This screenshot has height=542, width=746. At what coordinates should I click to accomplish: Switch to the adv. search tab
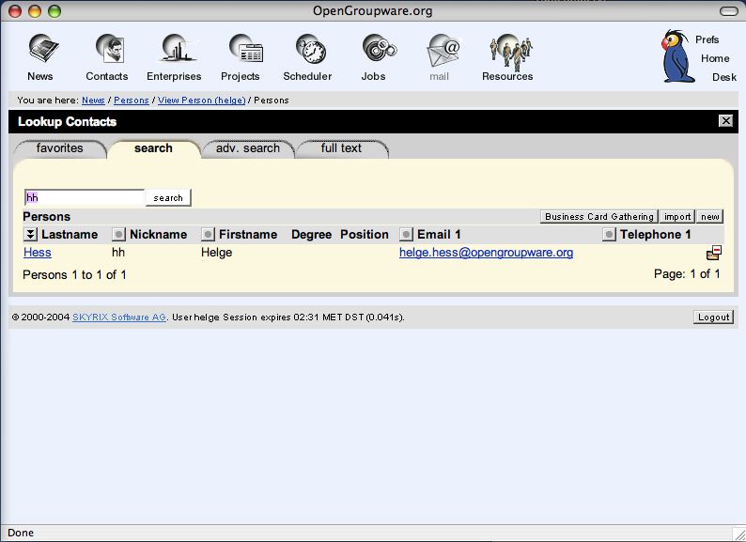(x=247, y=148)
